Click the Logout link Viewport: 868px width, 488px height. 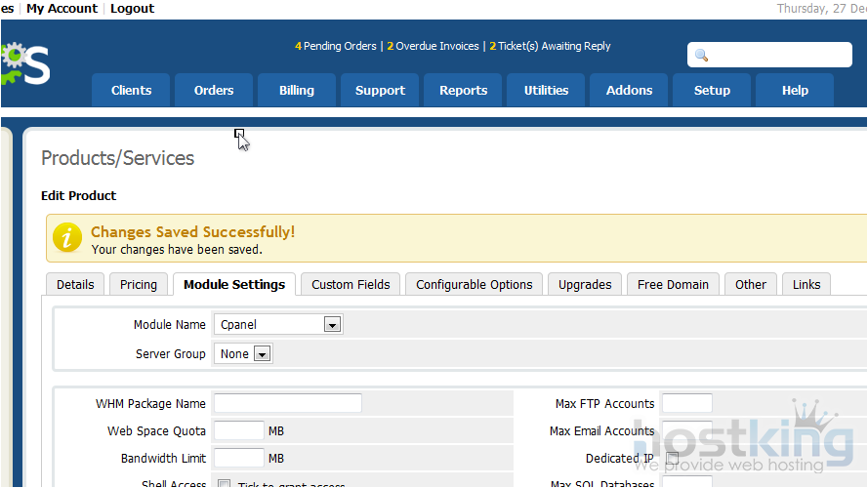click(x=133, y=9)
